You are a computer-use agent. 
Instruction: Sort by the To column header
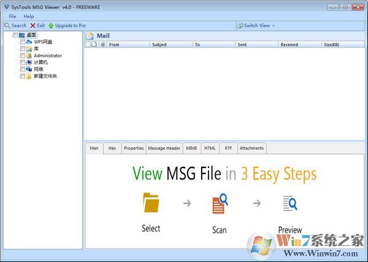(x=214, y=44)
